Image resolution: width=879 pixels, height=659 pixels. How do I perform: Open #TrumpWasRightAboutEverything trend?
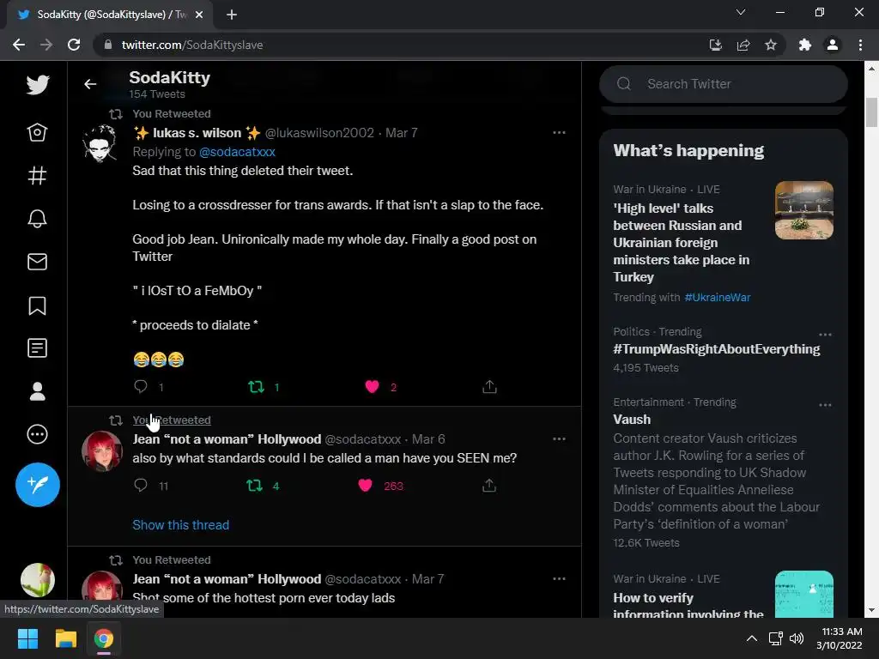click(x=717, y=349)
